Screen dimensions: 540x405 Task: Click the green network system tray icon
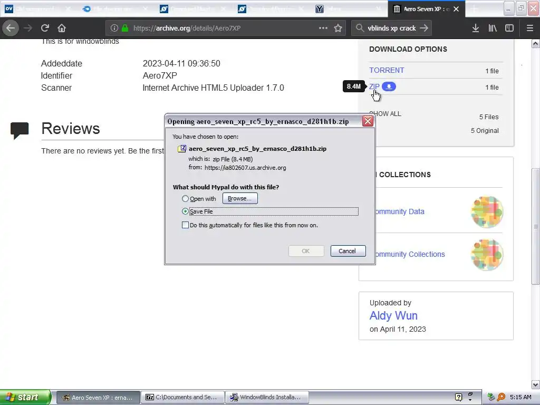491,397
